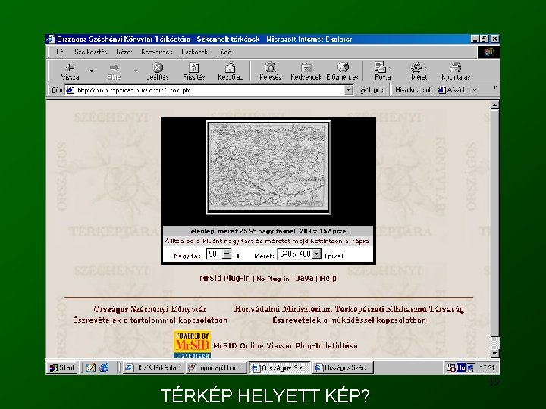The image size is (546, 409).
Task: Click the 'A Web java' link shortcut
Action: point(459,90)
